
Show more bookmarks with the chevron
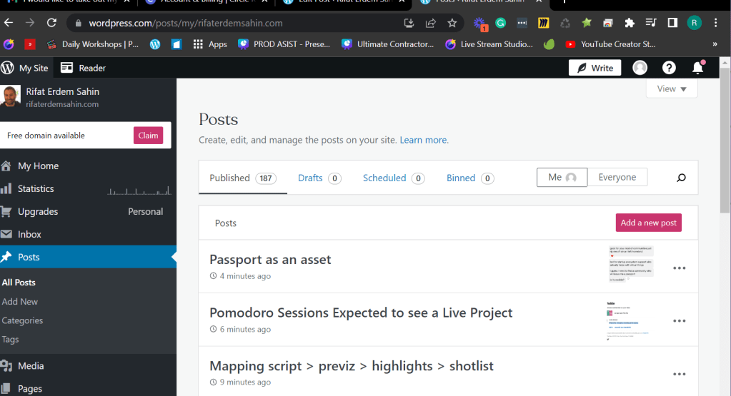(715, 44)
